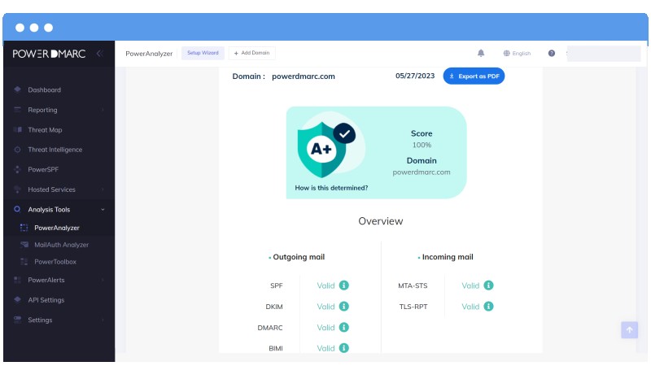Collapse the sidebar with double-chevron icon
The width and height of the screenshot is (651, 366).
pyautogui.click(x=99, y=54)
